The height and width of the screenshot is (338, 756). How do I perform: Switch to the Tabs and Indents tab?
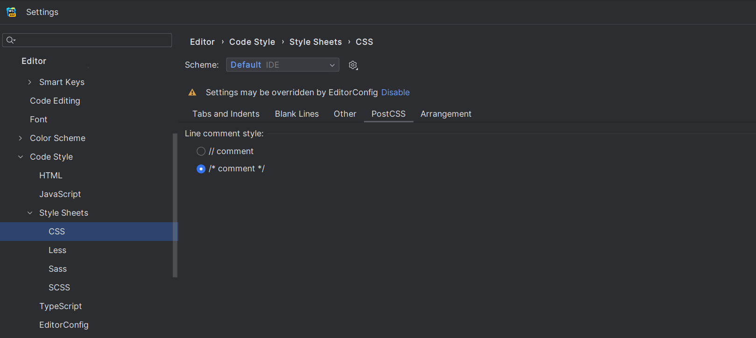pos(226,114)
